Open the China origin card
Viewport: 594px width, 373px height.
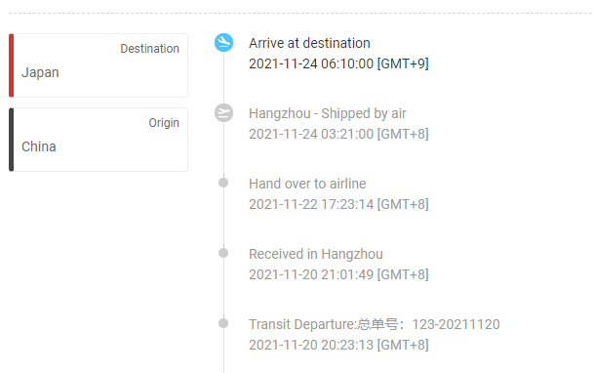click(99, 140)
